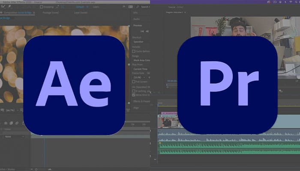
Task: Expand the Info panel heading
Action: 135,12
